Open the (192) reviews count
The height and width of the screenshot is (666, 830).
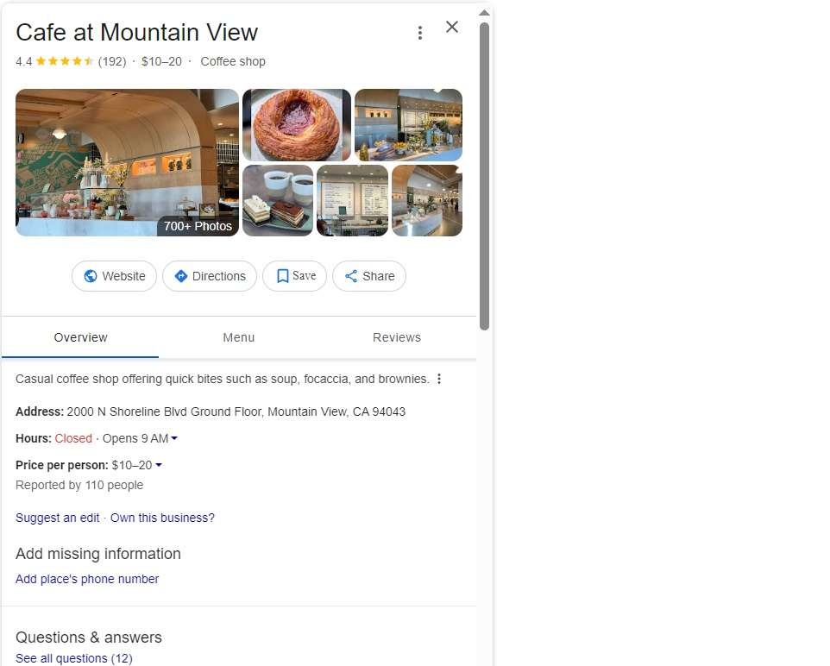[112, 61]
